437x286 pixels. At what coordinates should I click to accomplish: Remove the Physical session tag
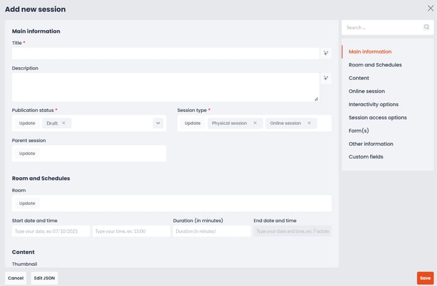255,123
